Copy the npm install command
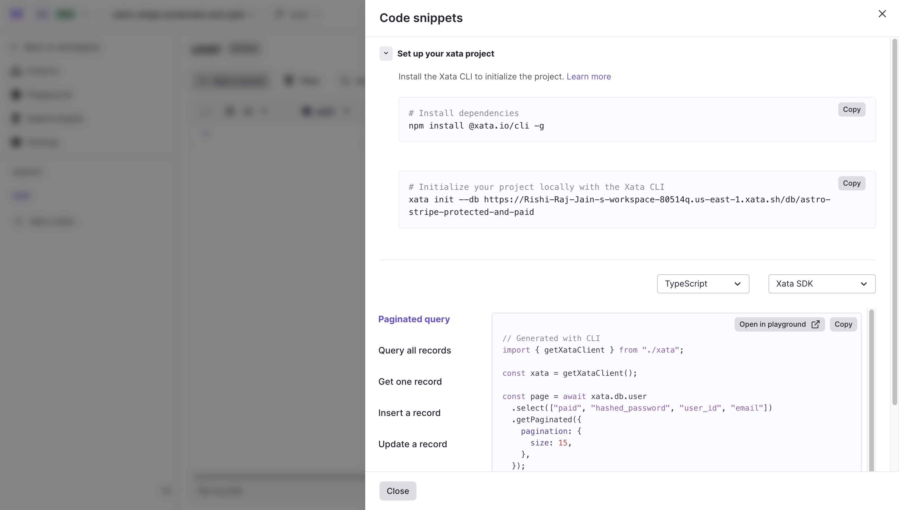The width and height of the screenshot is (899, 510). click(x=851, y=109)
